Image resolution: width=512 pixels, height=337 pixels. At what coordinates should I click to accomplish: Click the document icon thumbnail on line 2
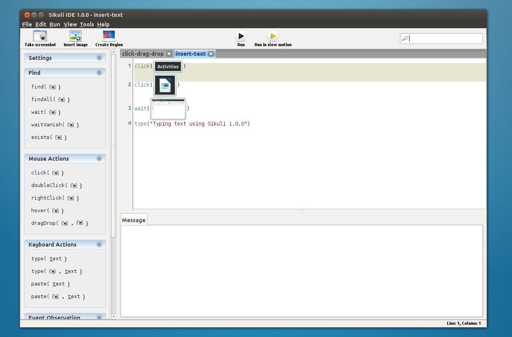[165, 85]
